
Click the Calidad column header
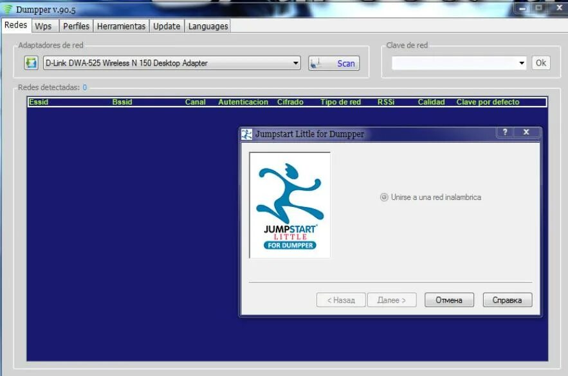coord(431,102)
